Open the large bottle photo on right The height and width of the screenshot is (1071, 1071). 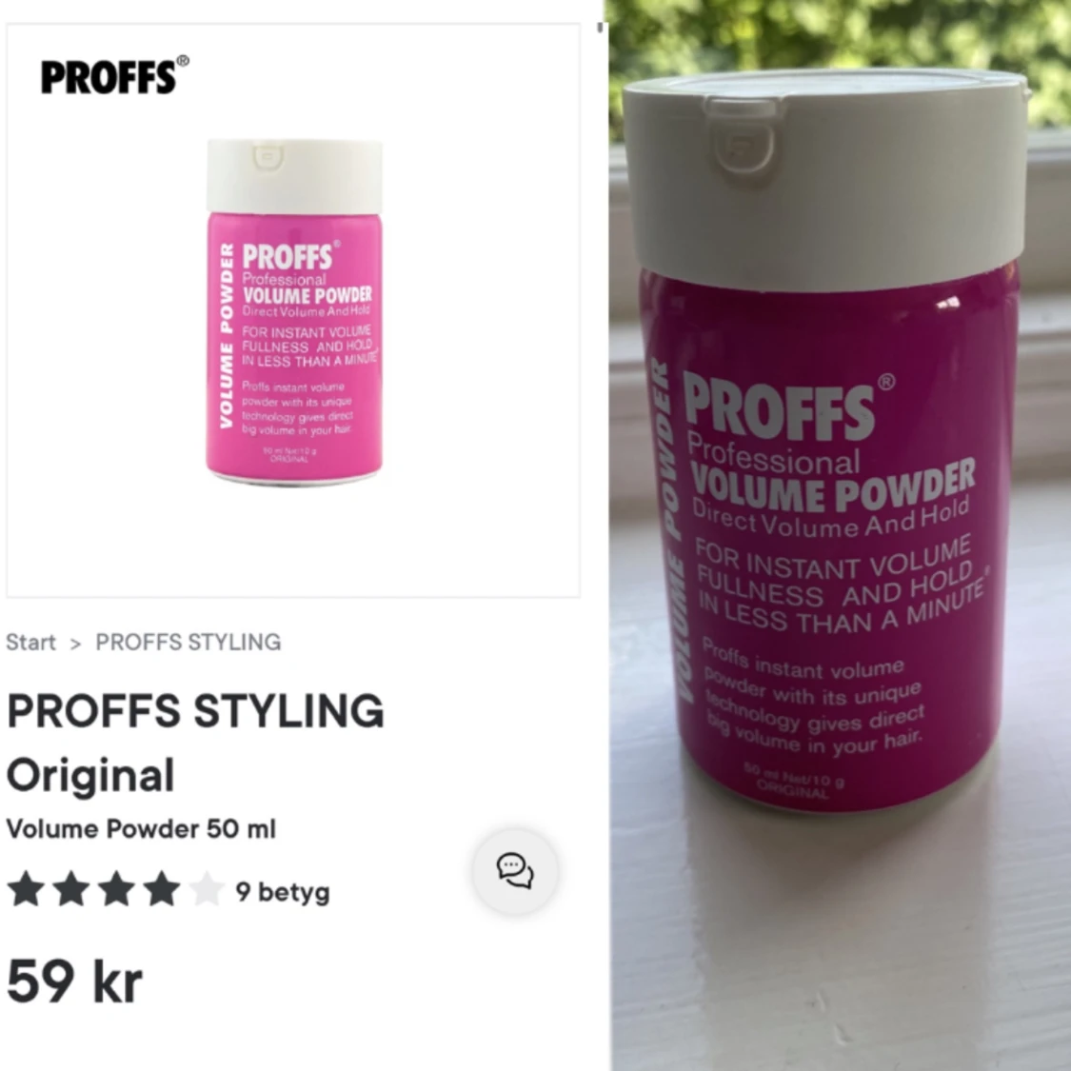coord(840,535)
